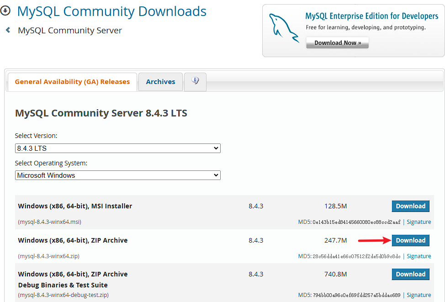Open Signature link for the MSI installer
This screenshot has width=445, height=302.
(419, 222)
